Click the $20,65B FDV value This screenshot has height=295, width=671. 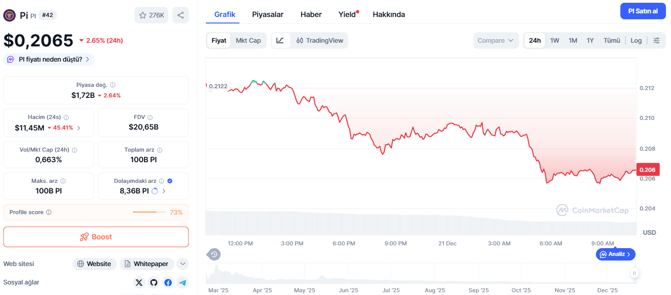144,127
